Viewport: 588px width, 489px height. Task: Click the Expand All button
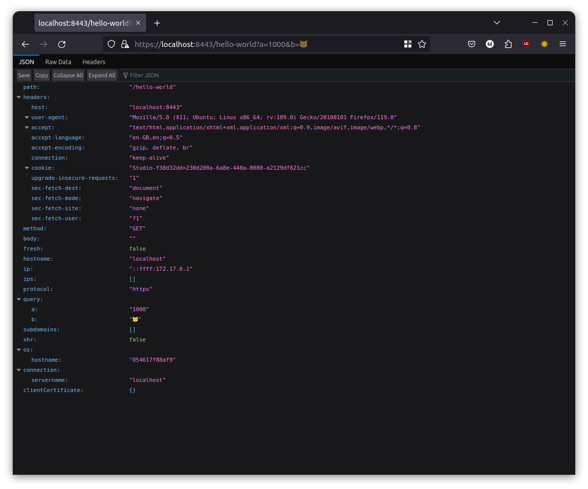[x=102, y=75]
